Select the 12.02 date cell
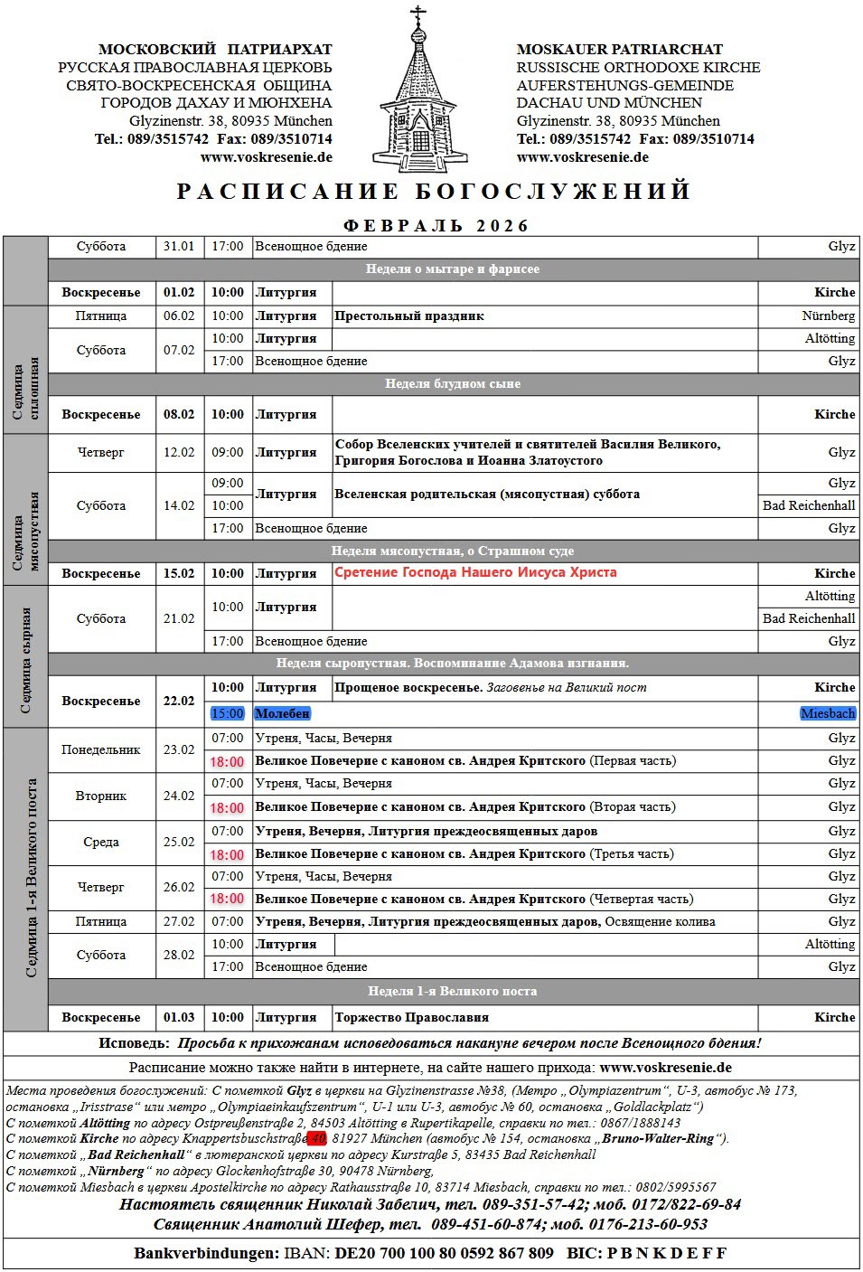 [x=179, y=453]
